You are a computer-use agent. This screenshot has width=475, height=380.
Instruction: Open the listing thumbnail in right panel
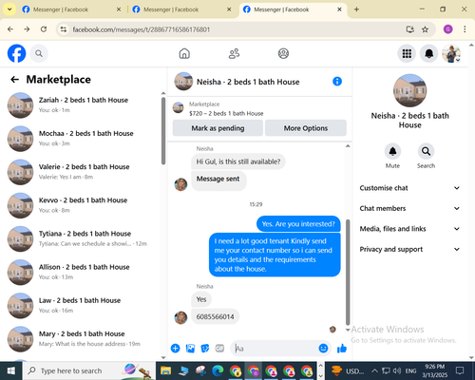(409, 91)
